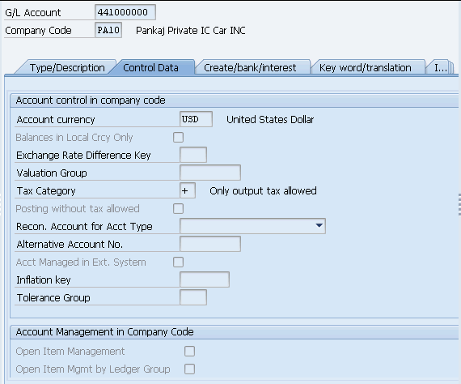The image size is (461, 384).
Task: Open the truncated 'I...' tab
Action: [x=440, y=68]
